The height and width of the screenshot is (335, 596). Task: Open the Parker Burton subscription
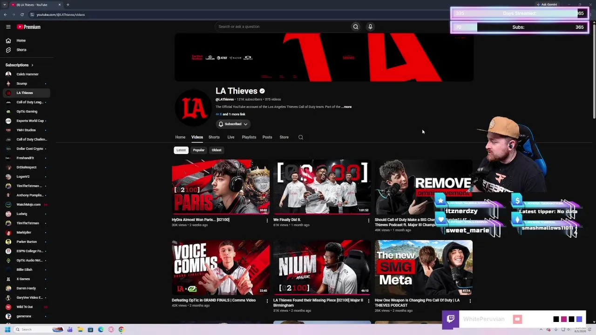(26, 242)
